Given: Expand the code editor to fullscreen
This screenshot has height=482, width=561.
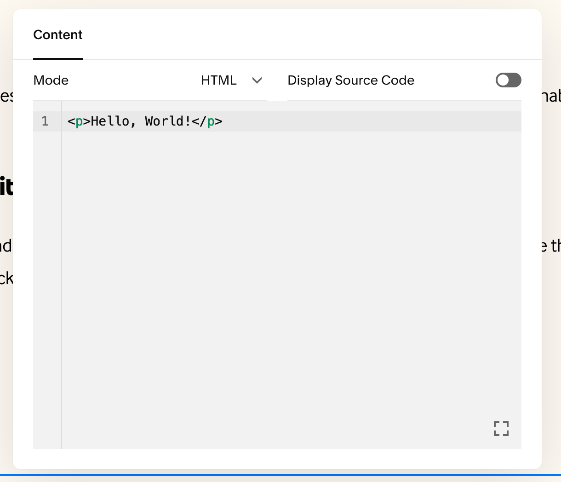Looking at the screenshot, I should pyautogui.click(x=501, y=428).
